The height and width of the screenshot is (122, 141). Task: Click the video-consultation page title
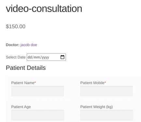click(x=44, y=9)
